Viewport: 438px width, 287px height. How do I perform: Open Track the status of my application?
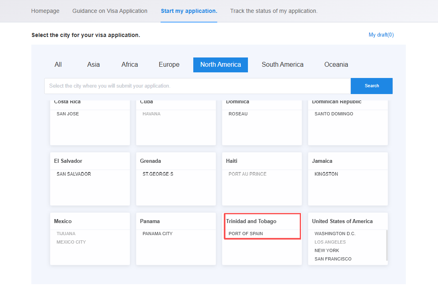[274, 11]
